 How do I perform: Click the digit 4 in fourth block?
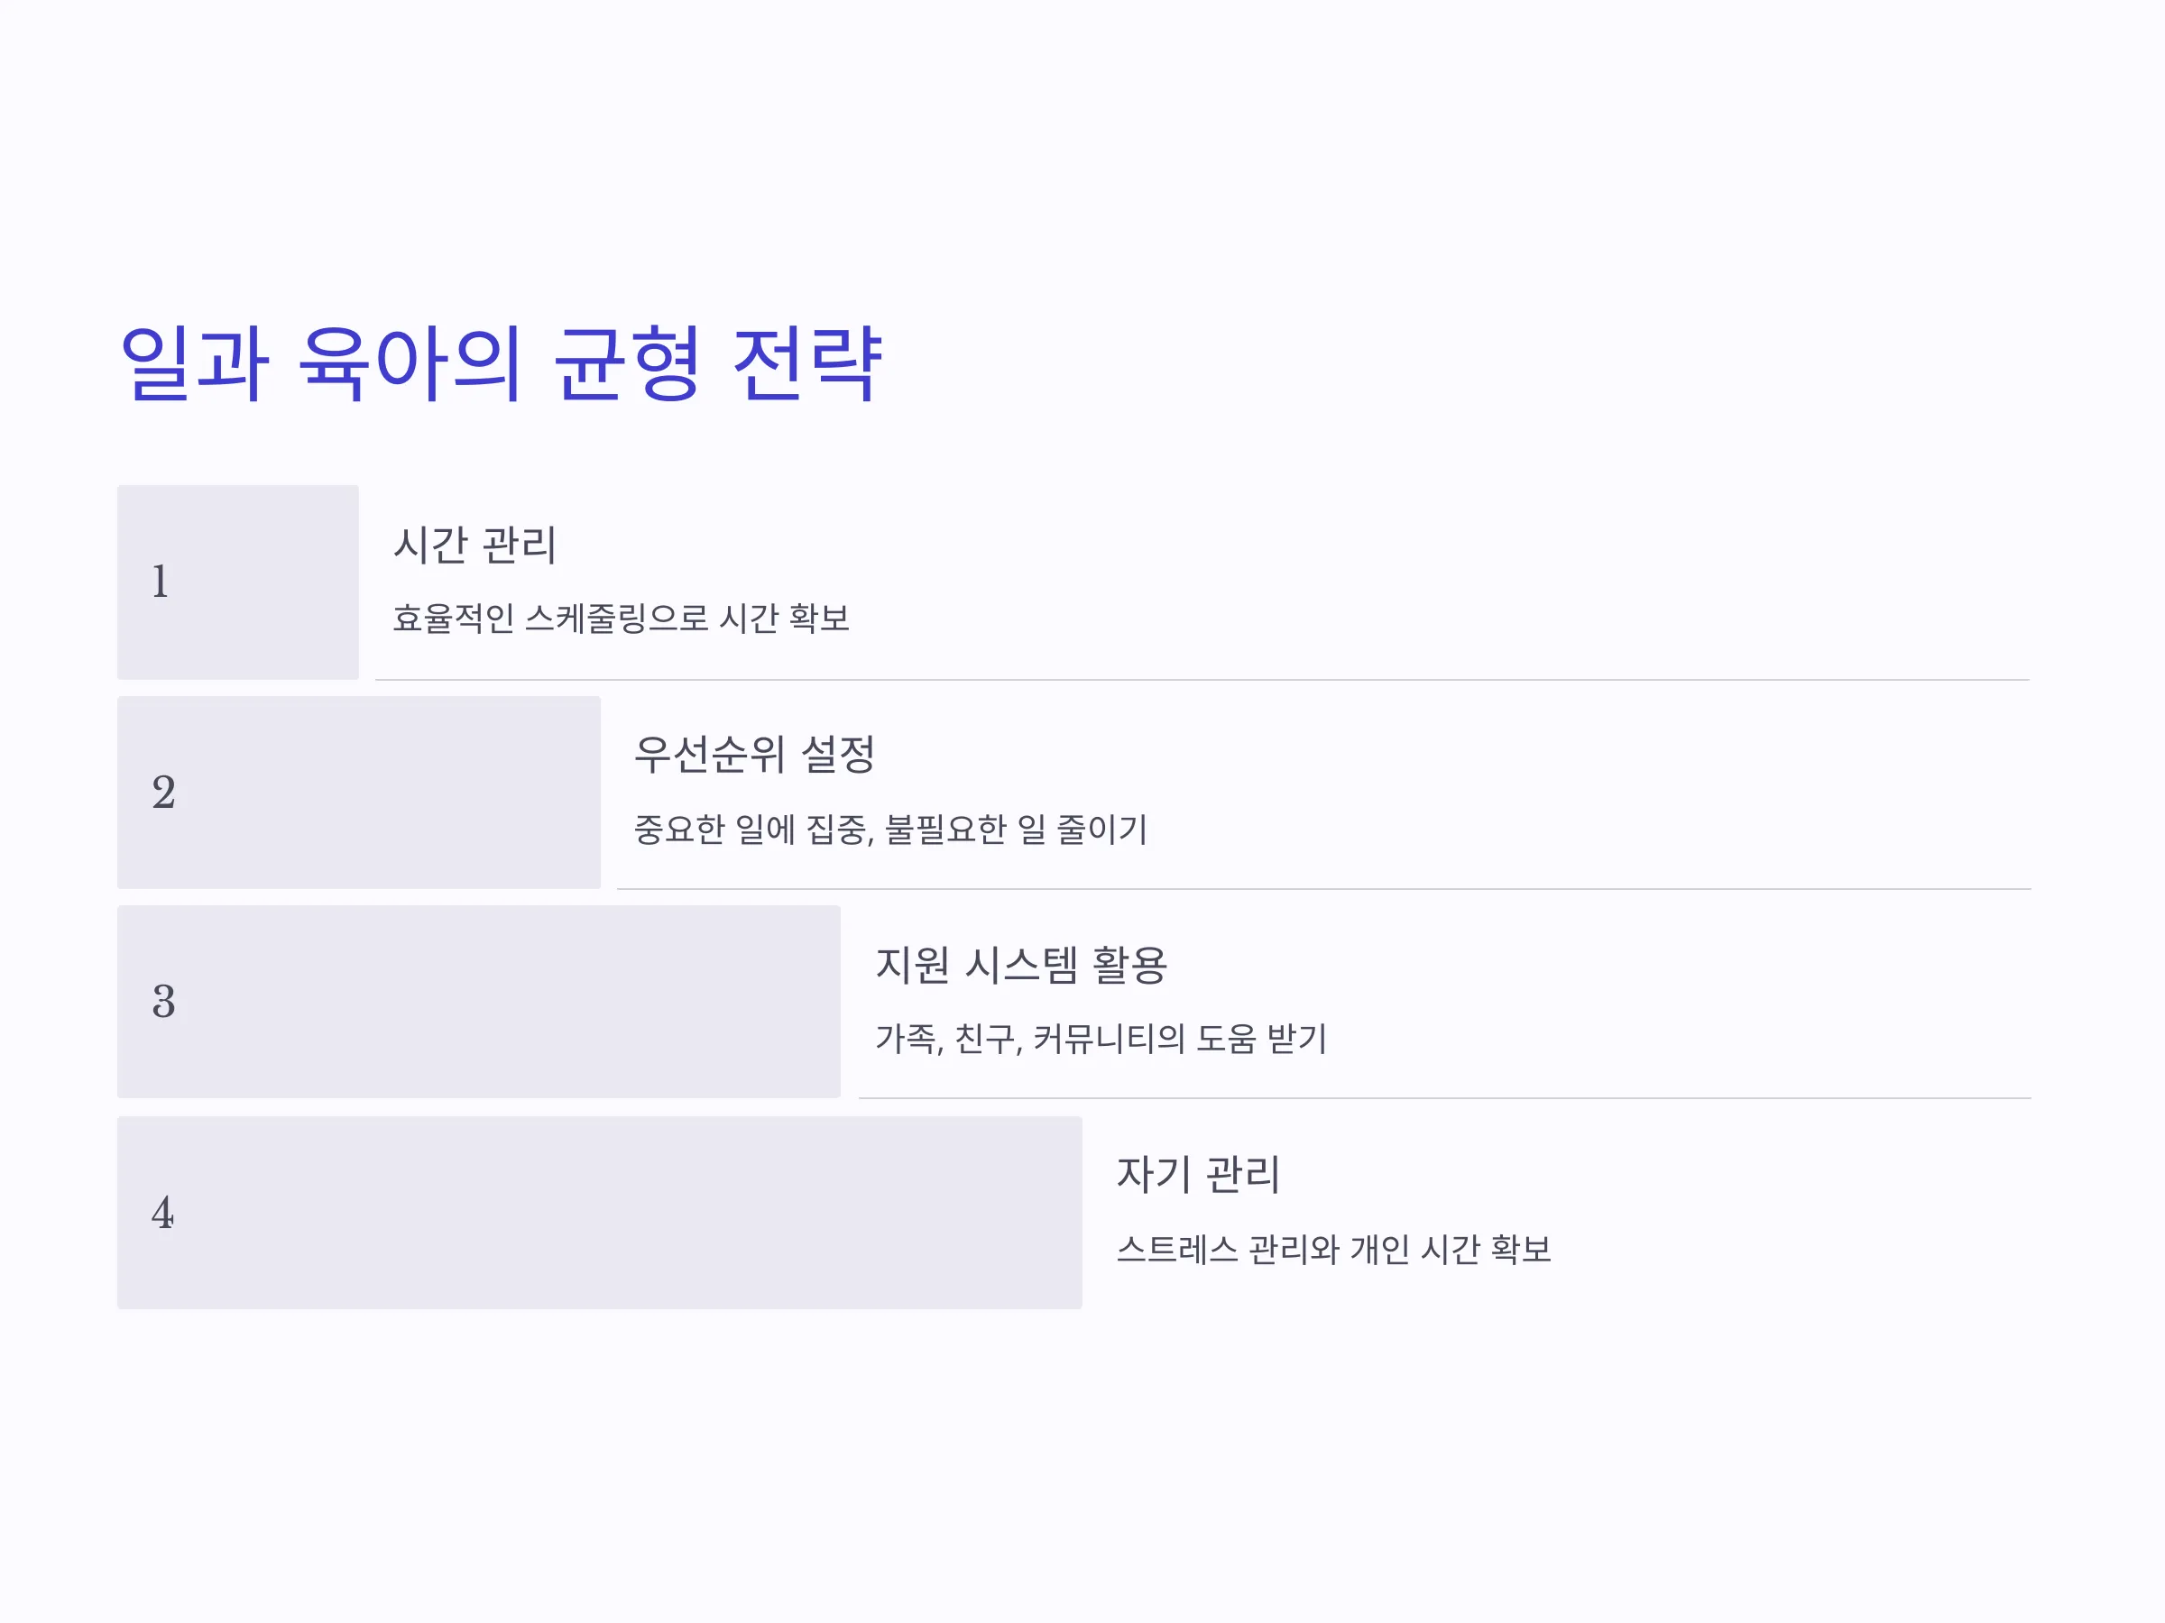163,1213
